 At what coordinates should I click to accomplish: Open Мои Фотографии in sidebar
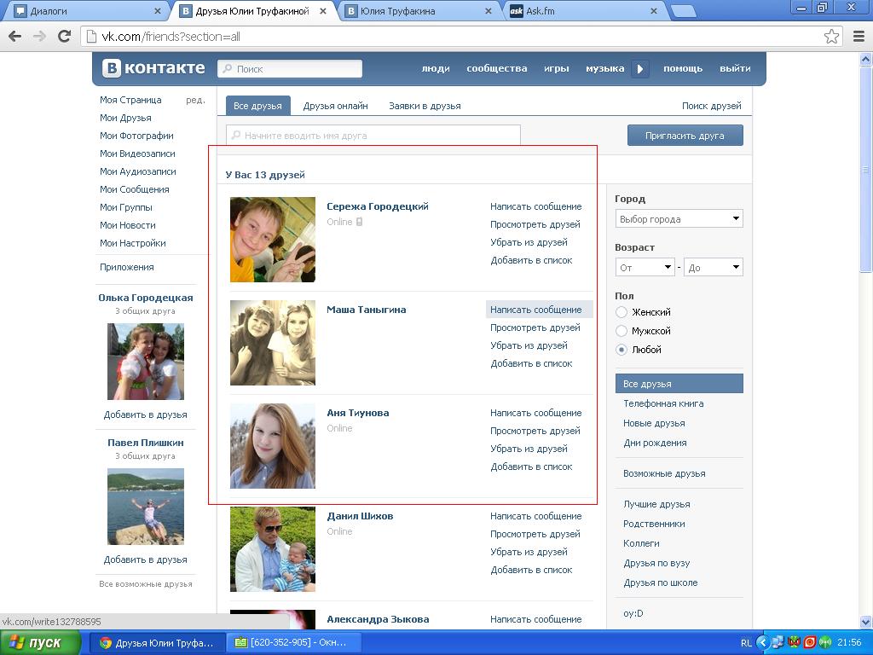pos(136,136)
